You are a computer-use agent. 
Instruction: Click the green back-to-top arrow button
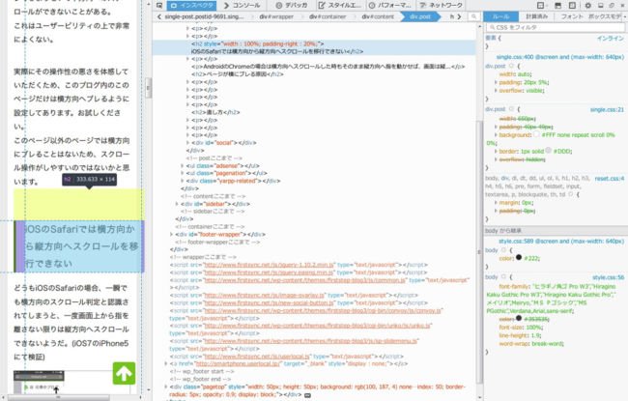click(124, 373)
